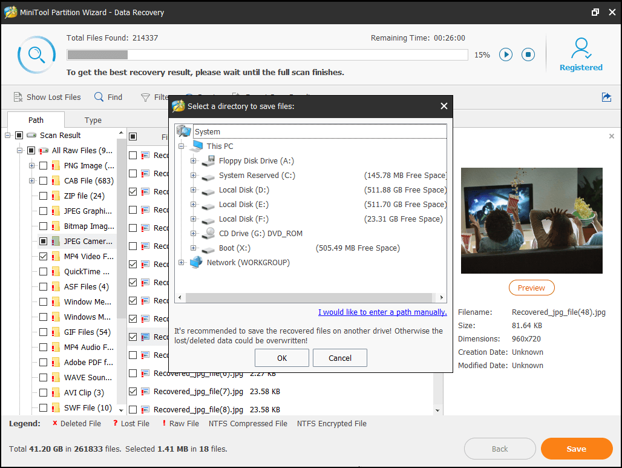Check the GIF Files (54) checkbox
Image resolution: width=622 pixels, height=468 pixels.
pos(43,332)
